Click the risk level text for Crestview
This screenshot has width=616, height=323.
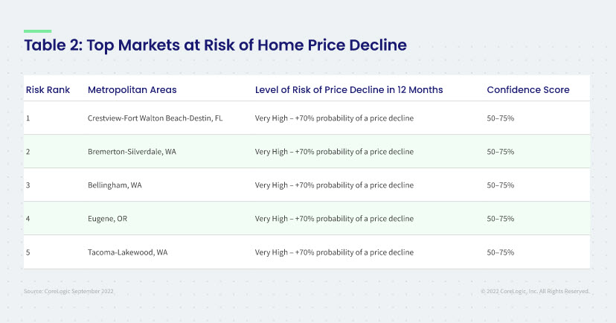point(334,118)
